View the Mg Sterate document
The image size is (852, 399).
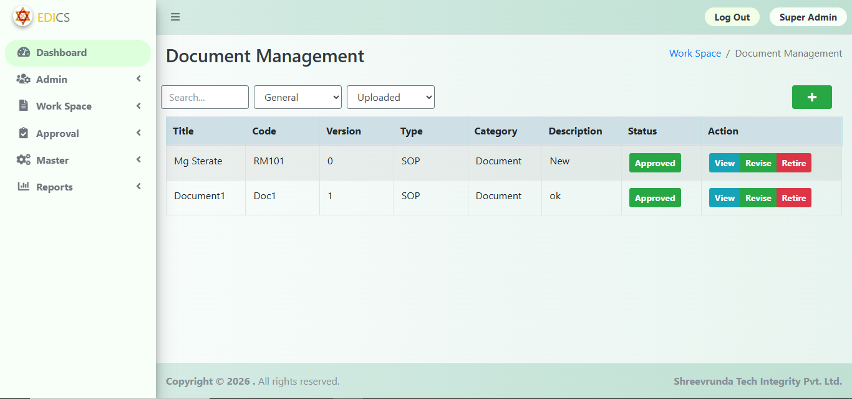(724, 163)
